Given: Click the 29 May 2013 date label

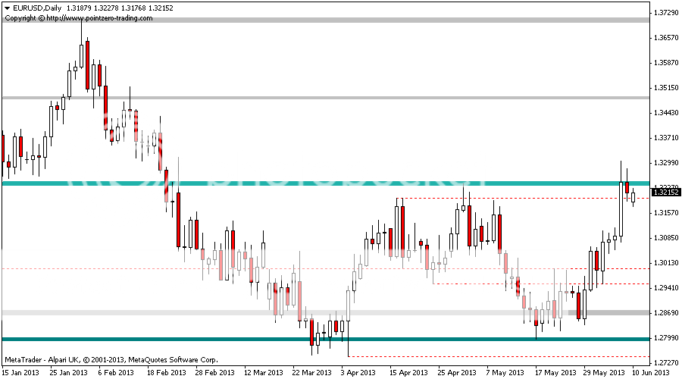Looking at the screenshot, I should pyautogui.click(x=604, y=372).
